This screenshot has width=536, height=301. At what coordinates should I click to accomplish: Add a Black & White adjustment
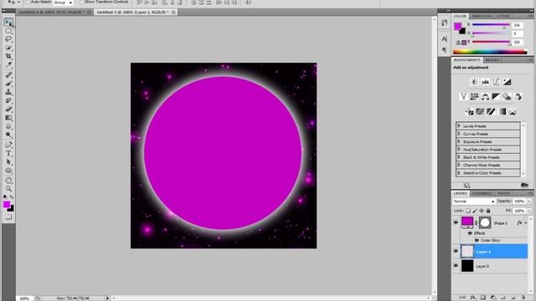coord(496,97)
